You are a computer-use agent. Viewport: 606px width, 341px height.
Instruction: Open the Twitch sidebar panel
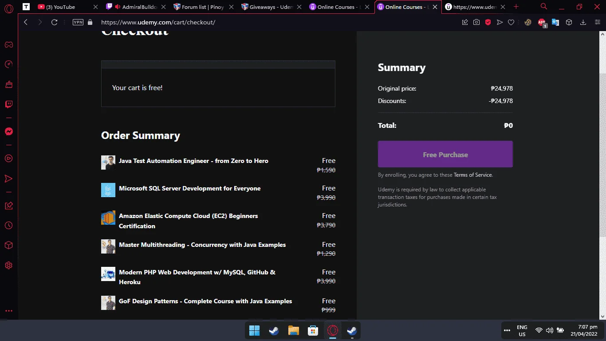click(8, 104)
